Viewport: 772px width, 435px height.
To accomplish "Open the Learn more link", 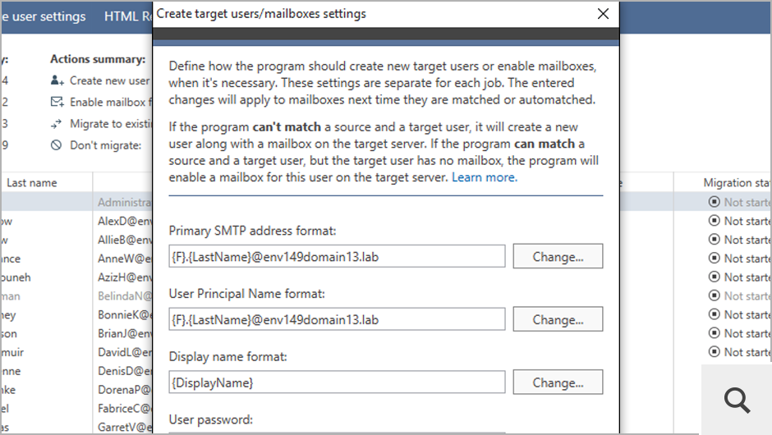I will pos(485,177).
